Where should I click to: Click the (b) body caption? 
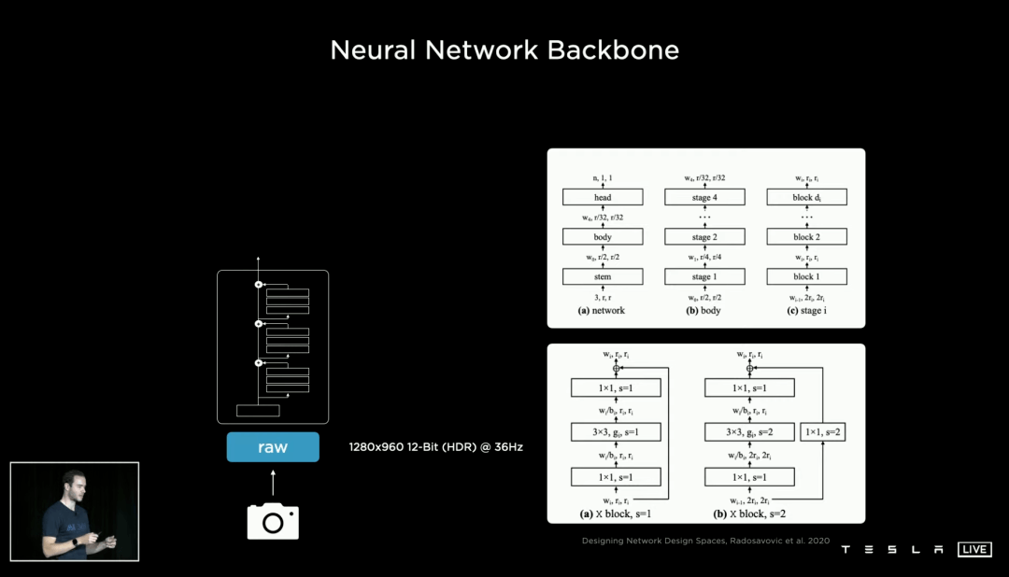click(x=703, y=310)
